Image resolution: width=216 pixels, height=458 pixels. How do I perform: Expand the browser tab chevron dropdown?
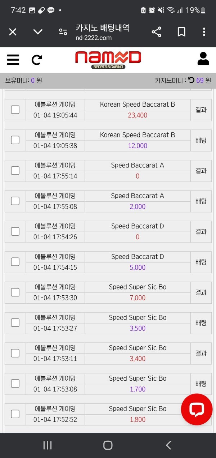click(x=38, y=32)
